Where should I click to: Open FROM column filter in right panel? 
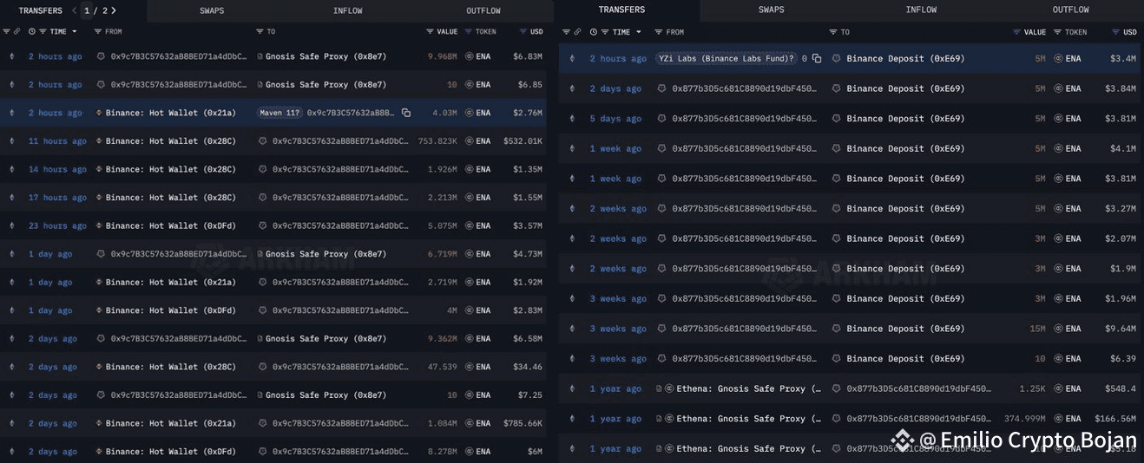661,32
